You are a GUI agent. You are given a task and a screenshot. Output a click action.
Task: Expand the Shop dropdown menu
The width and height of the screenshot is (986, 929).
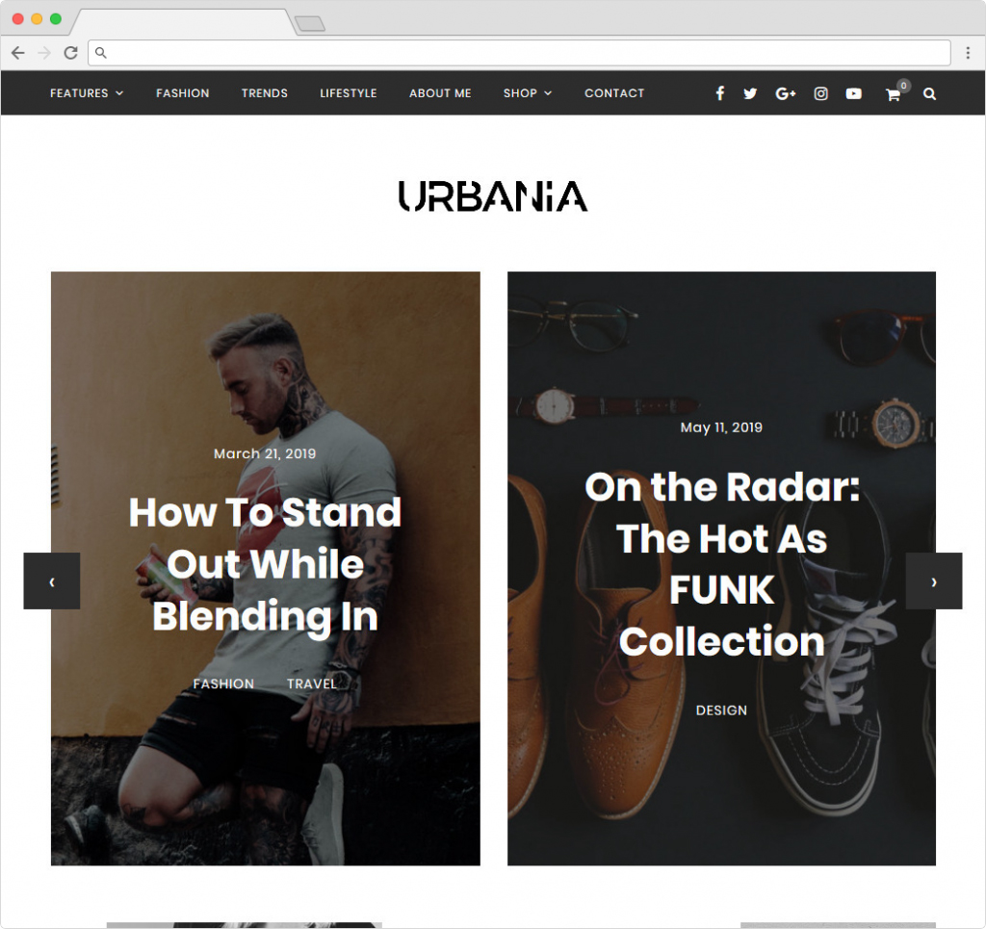coord(528,93)
